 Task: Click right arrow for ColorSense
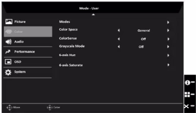pos(168,39)
